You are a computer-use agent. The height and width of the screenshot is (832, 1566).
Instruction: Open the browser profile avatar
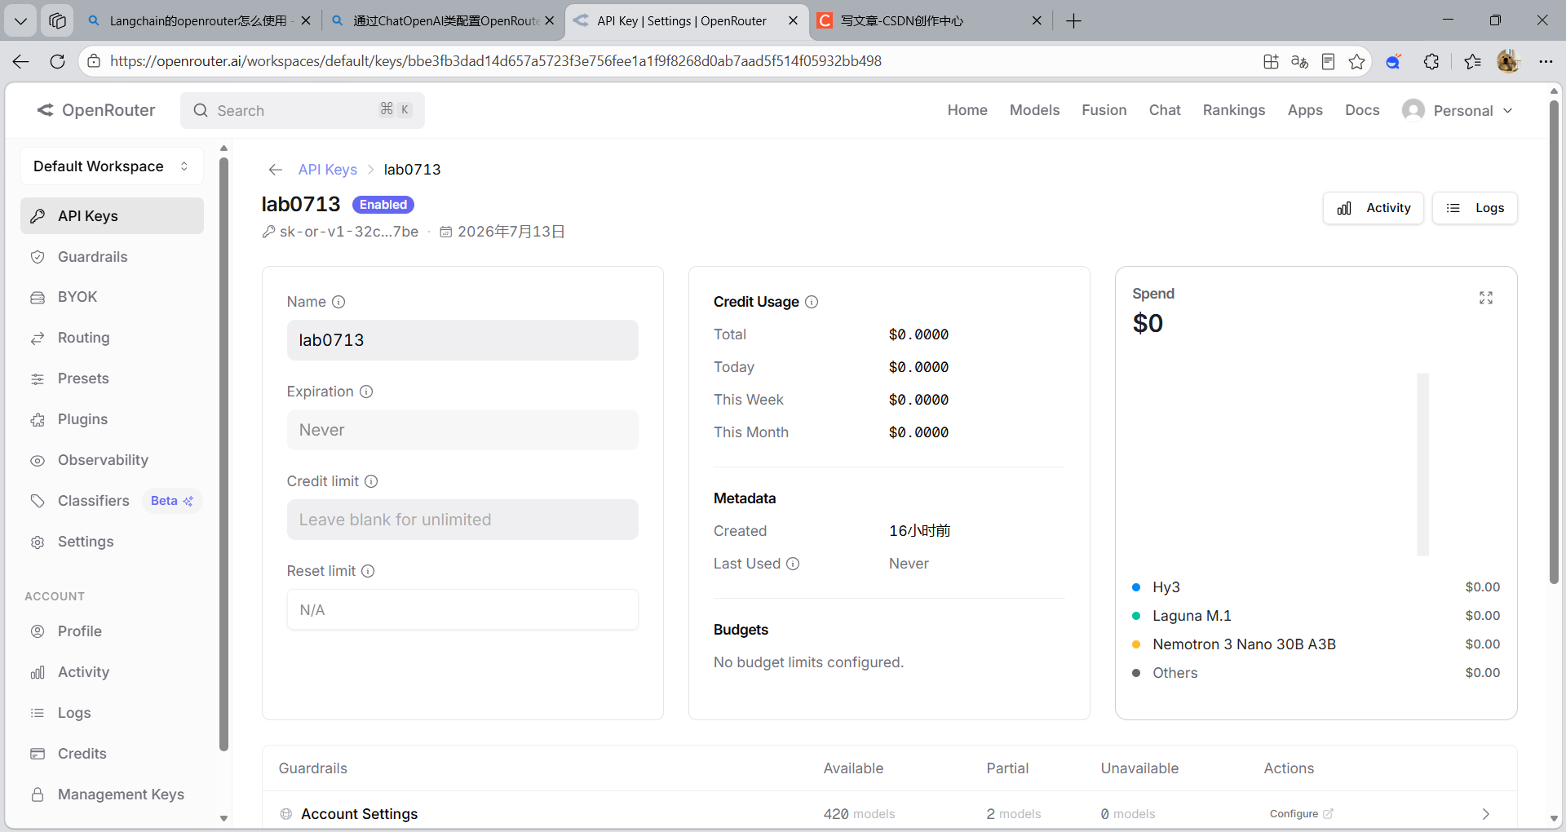click(x=1508, y=61)
